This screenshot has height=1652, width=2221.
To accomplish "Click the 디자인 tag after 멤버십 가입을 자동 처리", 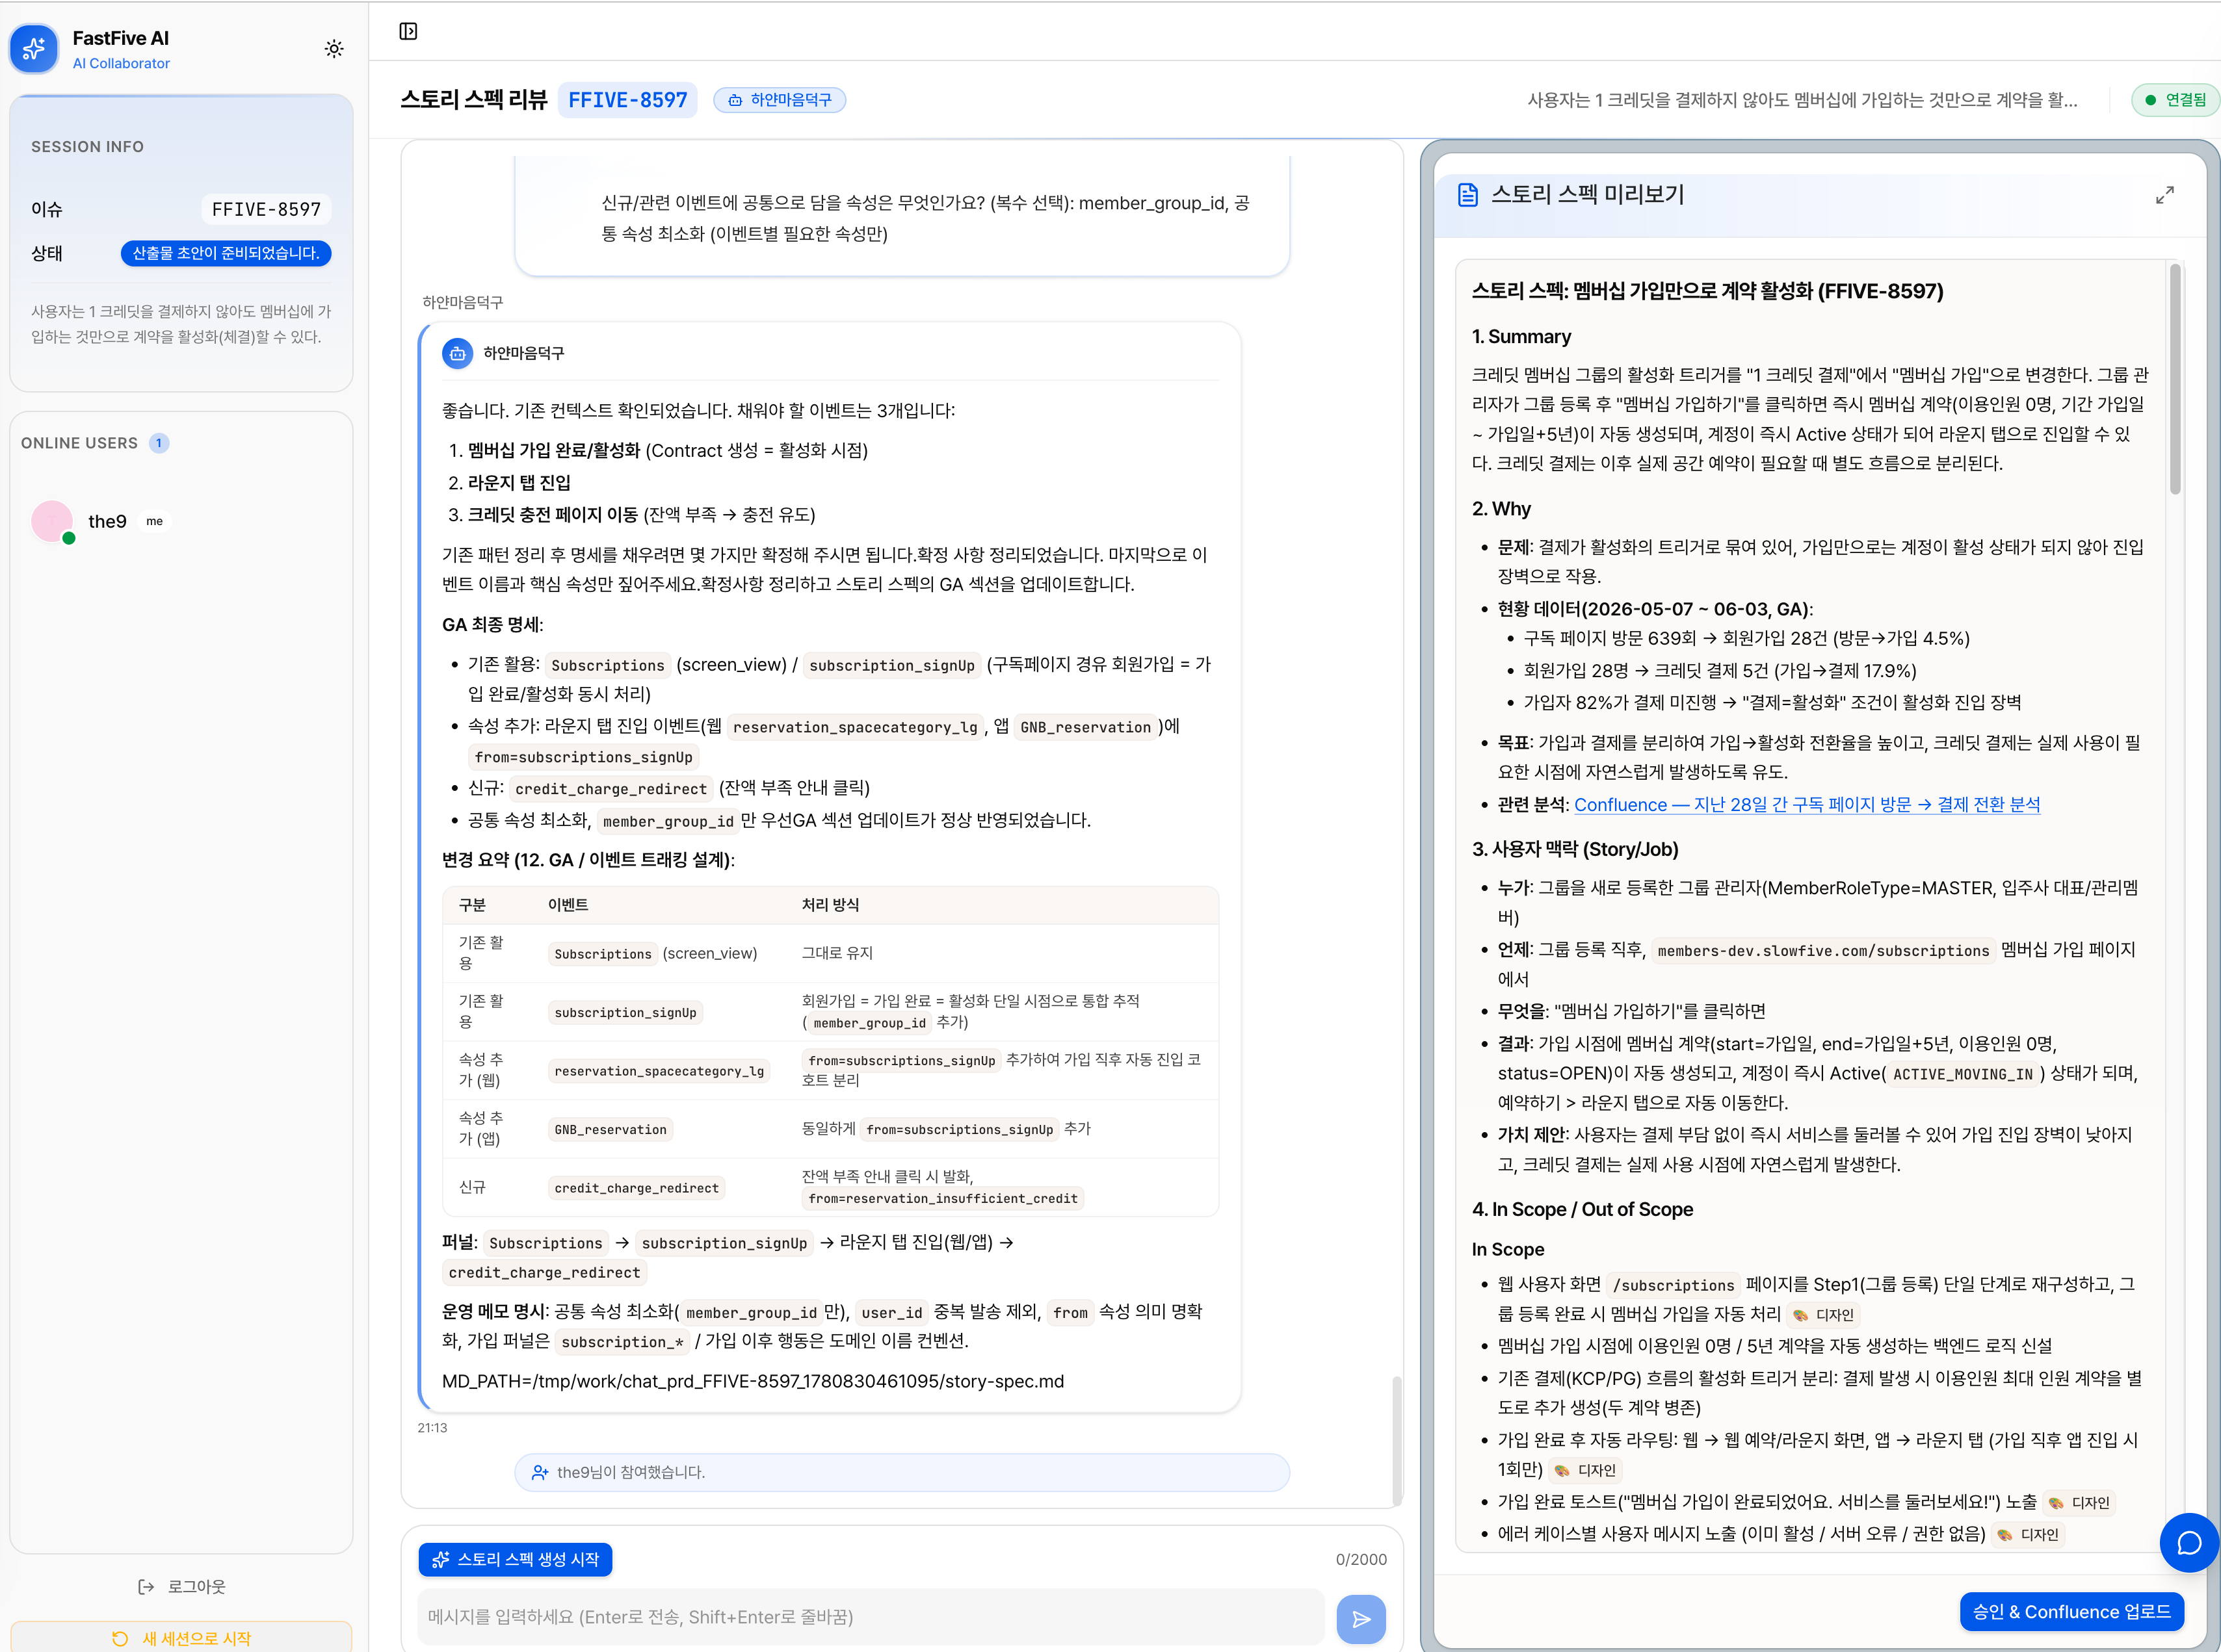I will (1824, 1316).
